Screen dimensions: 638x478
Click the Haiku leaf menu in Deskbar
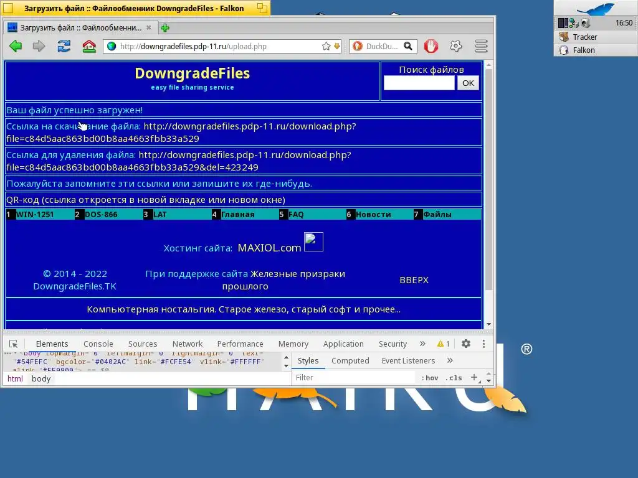[596, 9]
